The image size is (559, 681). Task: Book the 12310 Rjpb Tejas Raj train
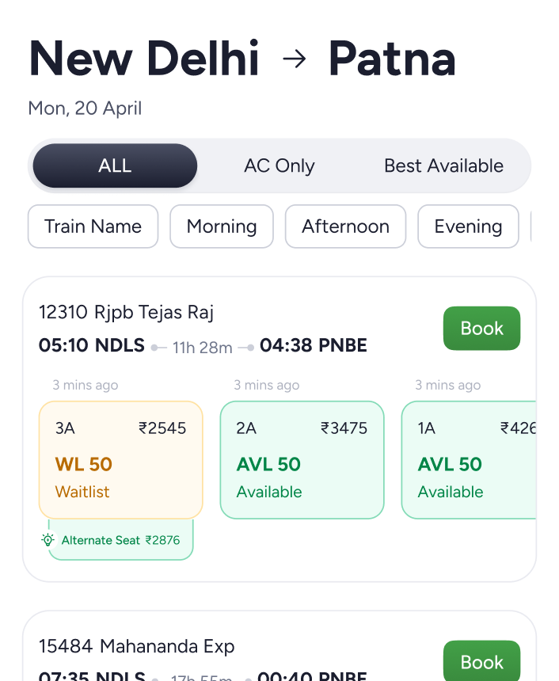[481, 328]
